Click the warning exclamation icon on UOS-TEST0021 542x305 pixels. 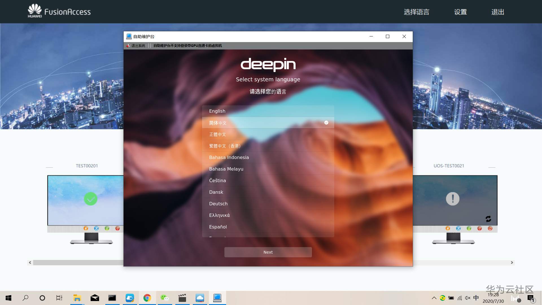tap(453, 199)
